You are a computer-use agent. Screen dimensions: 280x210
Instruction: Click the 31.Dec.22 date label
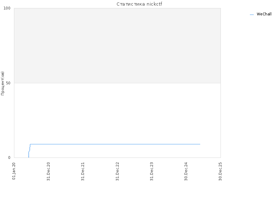click(117, 171)
